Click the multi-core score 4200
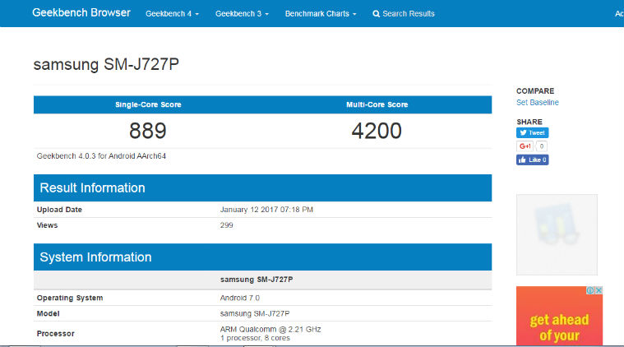This screenshot has height=347, width=624. pos(377,131)
